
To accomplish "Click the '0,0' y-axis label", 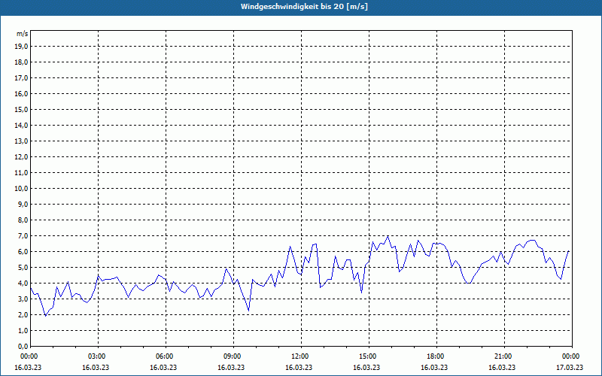I will point(23,347).
